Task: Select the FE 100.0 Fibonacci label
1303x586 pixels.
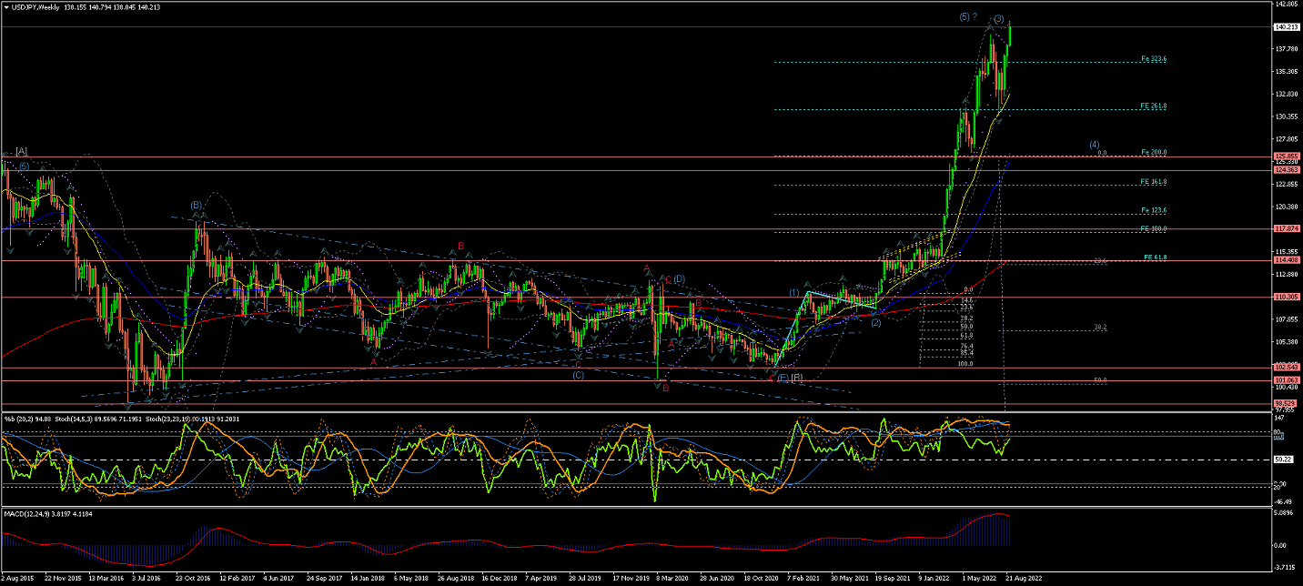Action: coord(1154,228)
